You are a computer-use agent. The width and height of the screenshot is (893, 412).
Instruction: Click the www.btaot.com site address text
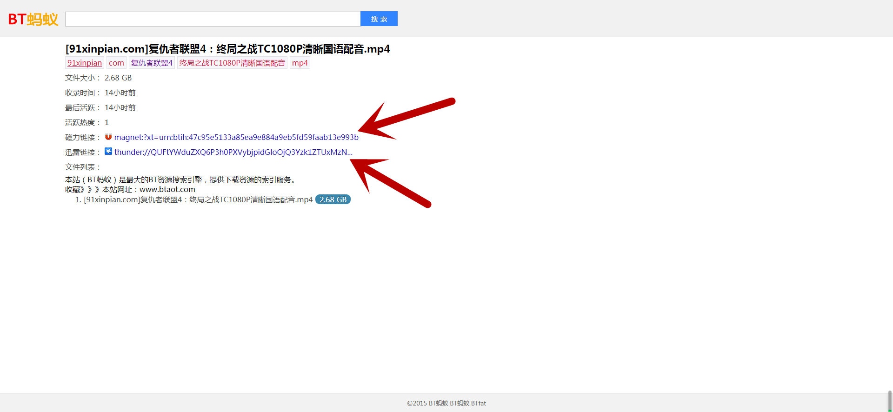(x=167, y=189)
